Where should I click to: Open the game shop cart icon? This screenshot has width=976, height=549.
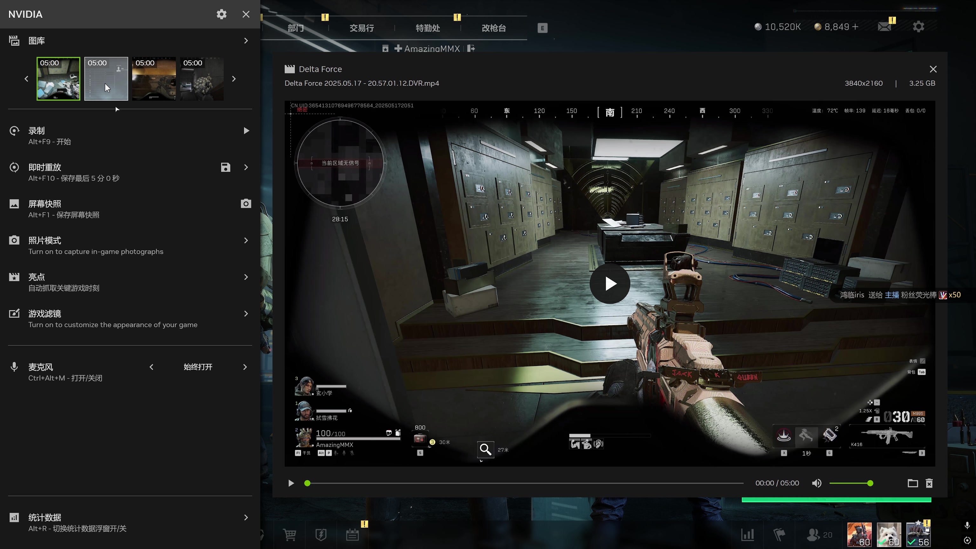[x=290, y=535]
